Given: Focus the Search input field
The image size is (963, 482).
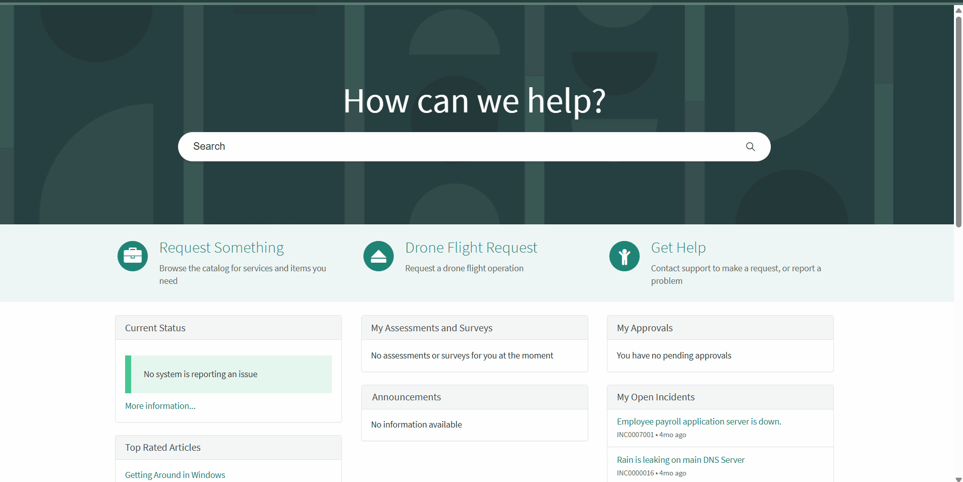Looking at the screenshot, I should [454, 147].
